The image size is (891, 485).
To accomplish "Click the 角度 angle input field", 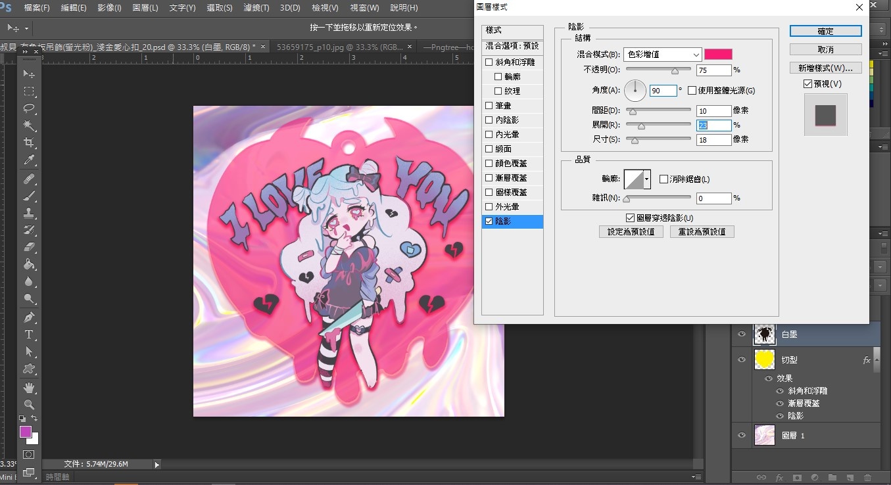I will point(663,91).
